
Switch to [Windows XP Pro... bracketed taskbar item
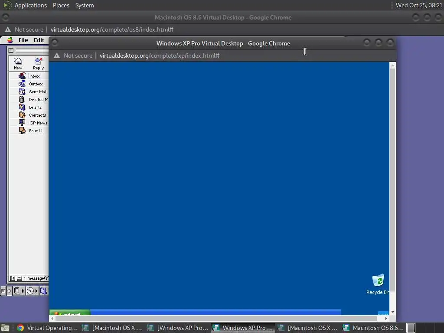coord(177,328)
